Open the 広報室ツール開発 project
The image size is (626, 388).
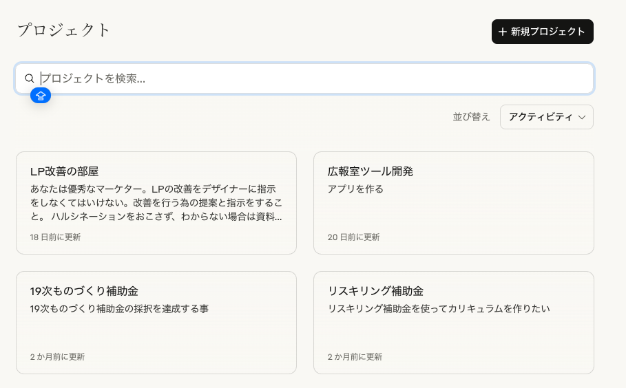point(454,202)
